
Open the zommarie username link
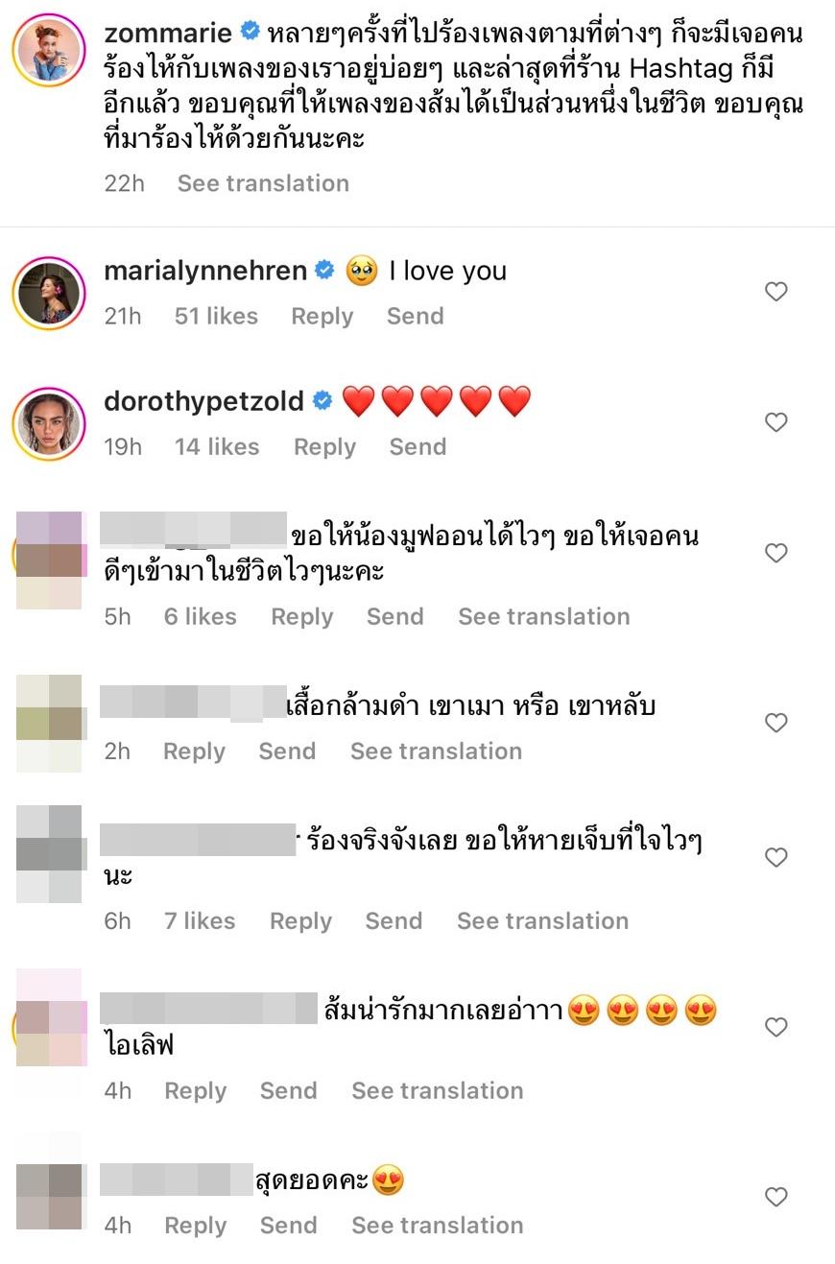click(x=168, y=33)
